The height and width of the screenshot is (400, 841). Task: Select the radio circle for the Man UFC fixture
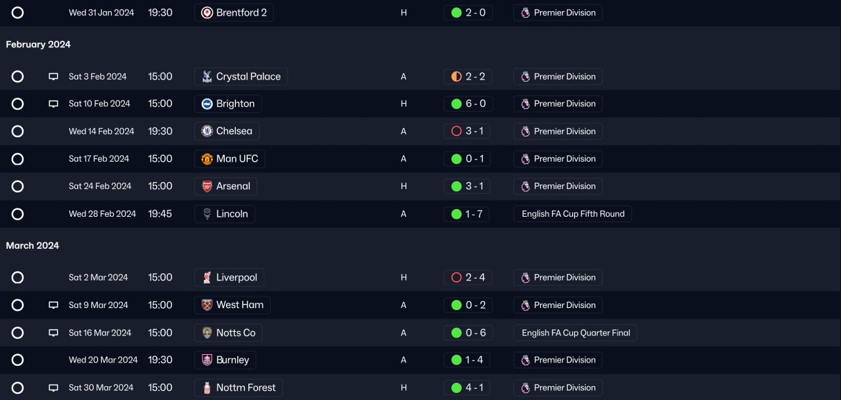coord(18,159)
